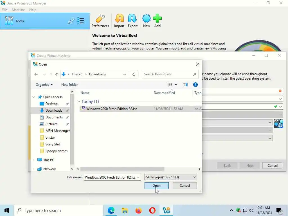This screenshot has height=216, width=288.
Task: Open the Organize menu dropdown
Action: tap(44, 84)
